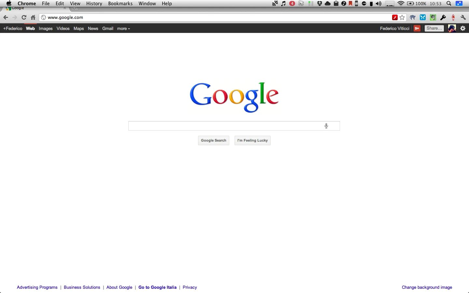Click the red bookmark ribbon menu bar icon
The image size is (469, 293).
[x=350, y=4]
